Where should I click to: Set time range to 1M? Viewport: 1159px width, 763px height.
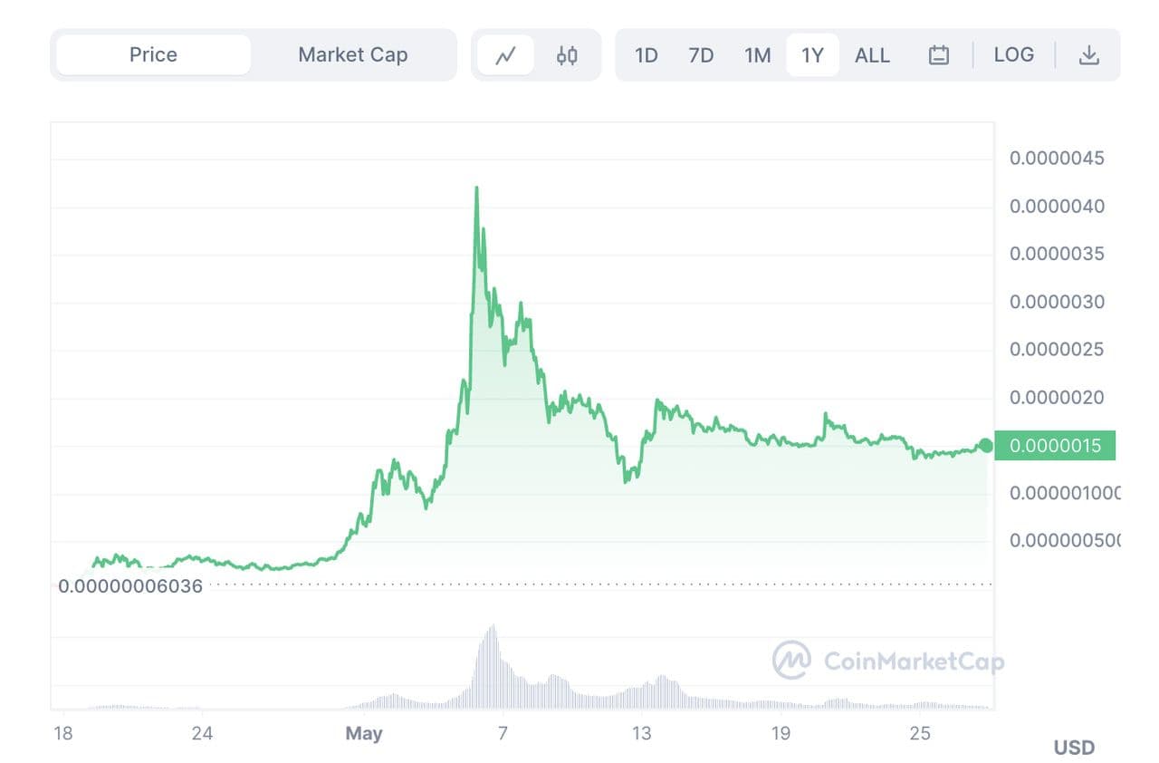[757, 55]
